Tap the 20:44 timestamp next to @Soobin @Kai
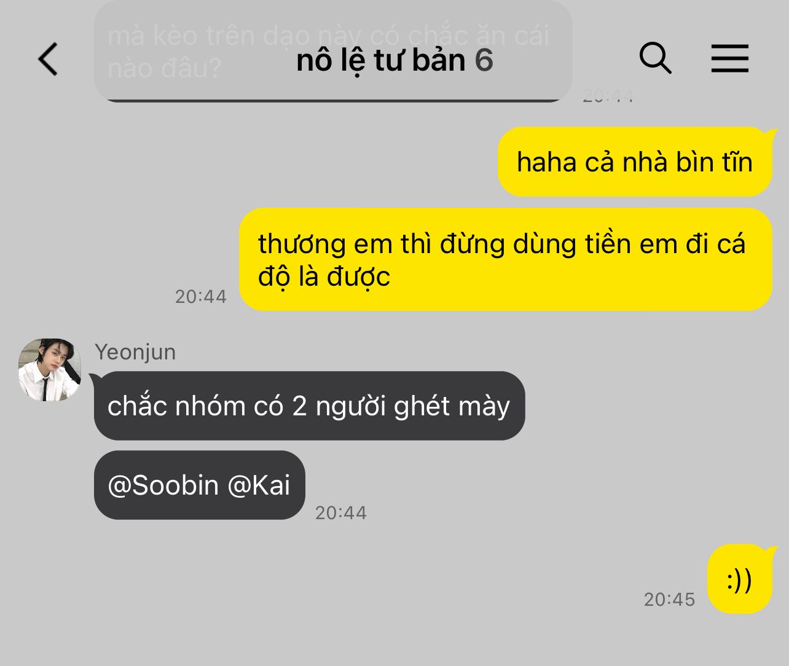Screen dimensions: 789x666 pyautogui.click(x=341, y=513)
